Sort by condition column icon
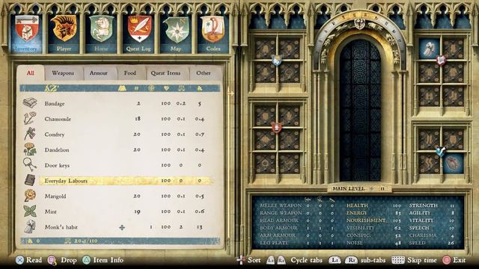Screen dimensions: 479x269 [x=151, y=88]
